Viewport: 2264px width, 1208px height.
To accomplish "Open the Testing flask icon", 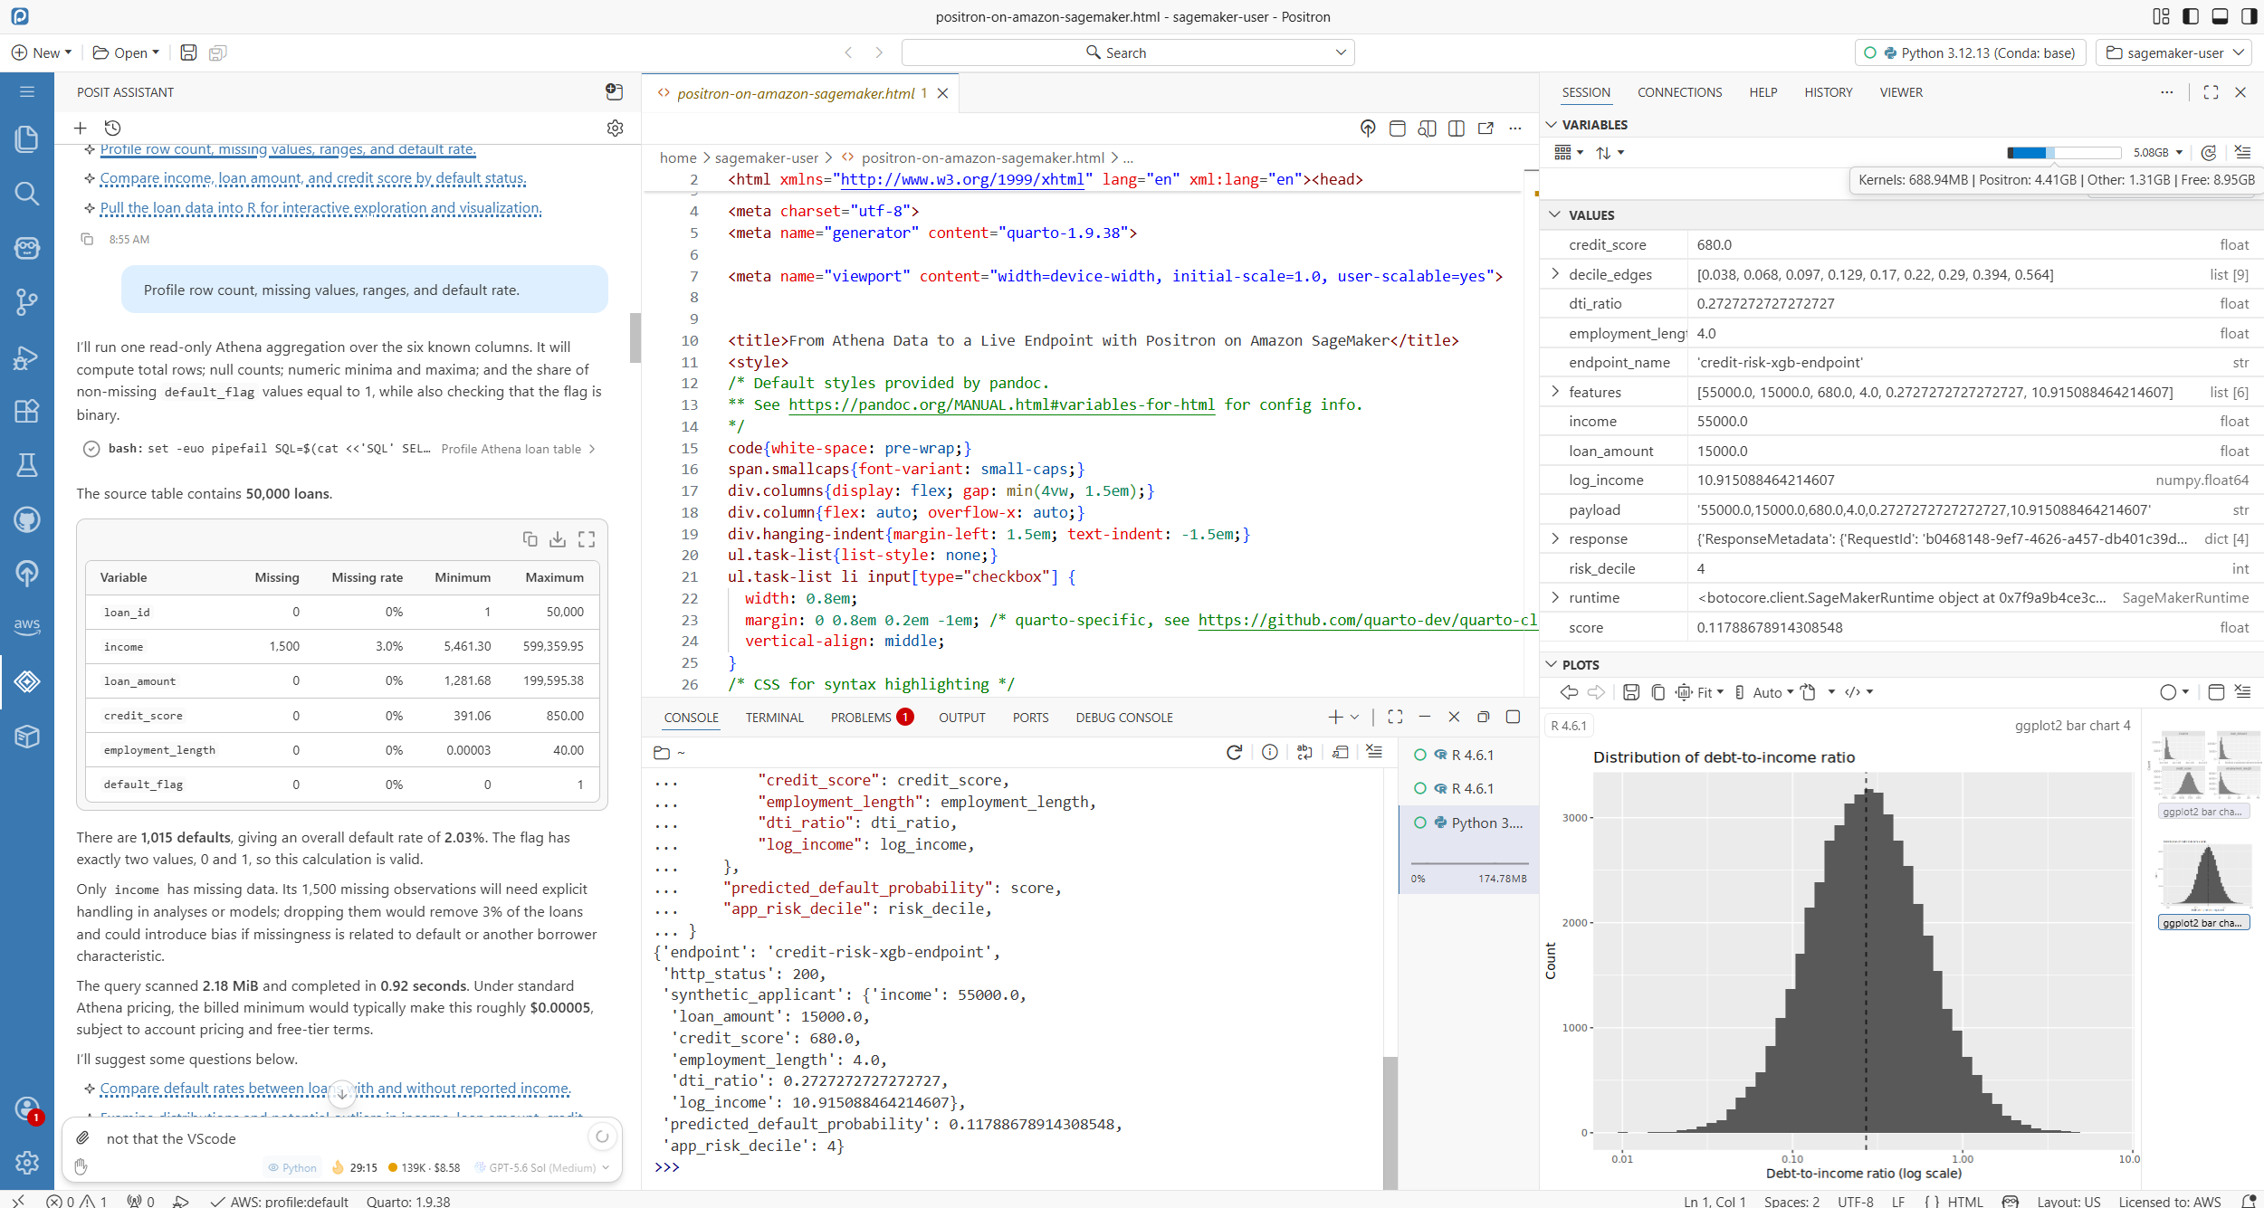I will [27, 465].
